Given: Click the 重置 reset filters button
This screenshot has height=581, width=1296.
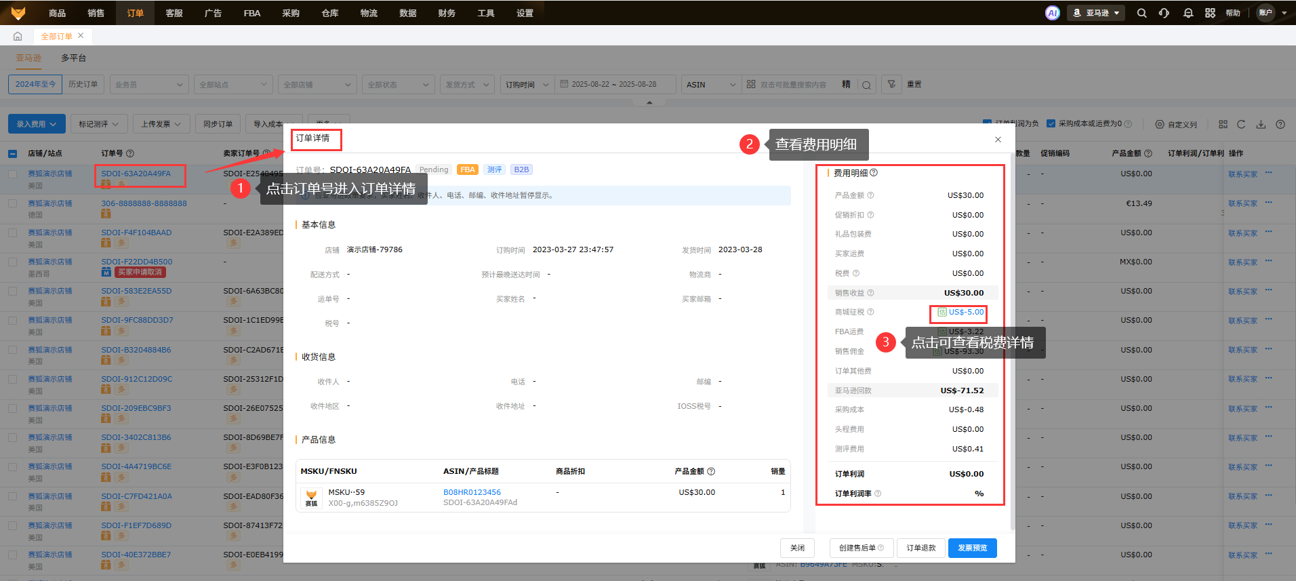Looking at the screenshot, I should pyautogui.click(x=914, y=84).
